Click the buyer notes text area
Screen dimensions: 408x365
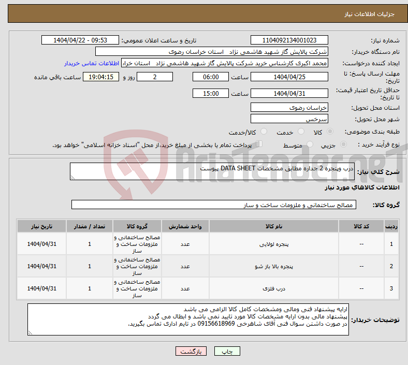[188, 319]
